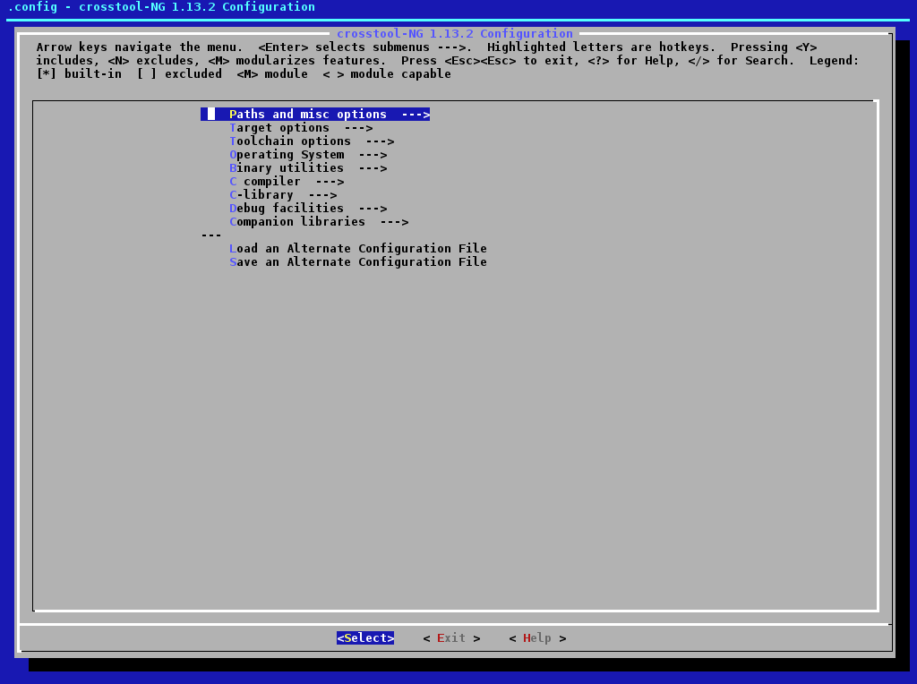Click the '<M> module' legend text
This screenshot has width=917, height=684.
pyautogui.click(x=272, y=73)
